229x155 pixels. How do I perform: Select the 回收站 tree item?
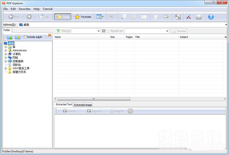[x=17, y=65]
